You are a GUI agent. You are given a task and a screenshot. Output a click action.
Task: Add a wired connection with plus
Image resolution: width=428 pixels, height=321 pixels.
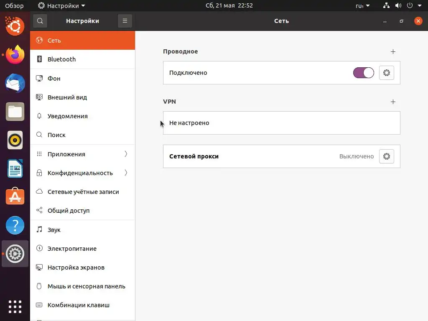tap(393, 51)
